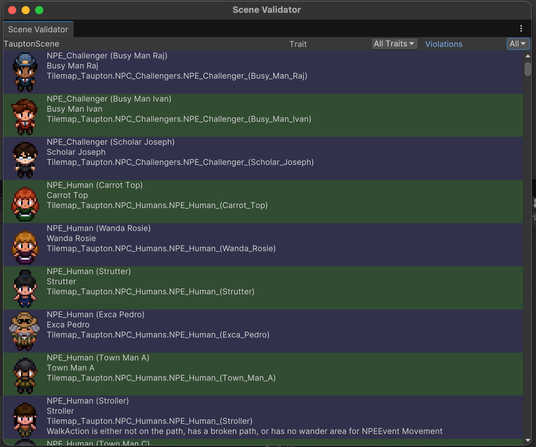Select NPE_Human (Exca Pedro) title
The height and width of the screenshot is (447, 536).
point(96,314)
